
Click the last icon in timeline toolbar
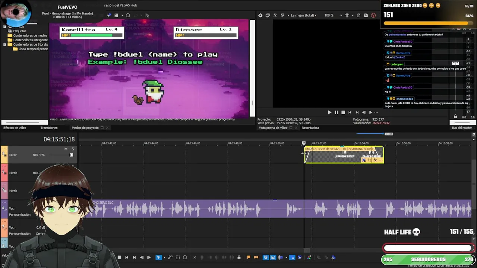(x=334, y=257)
